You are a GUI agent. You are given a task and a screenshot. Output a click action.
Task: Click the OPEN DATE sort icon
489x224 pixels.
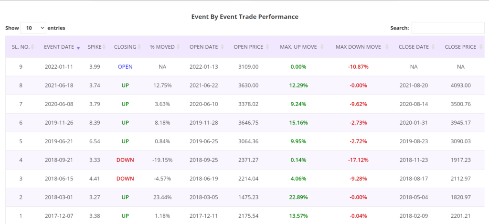tap(222, 47)
